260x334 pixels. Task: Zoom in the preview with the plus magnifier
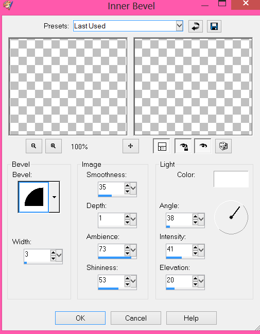coord(54,146)
